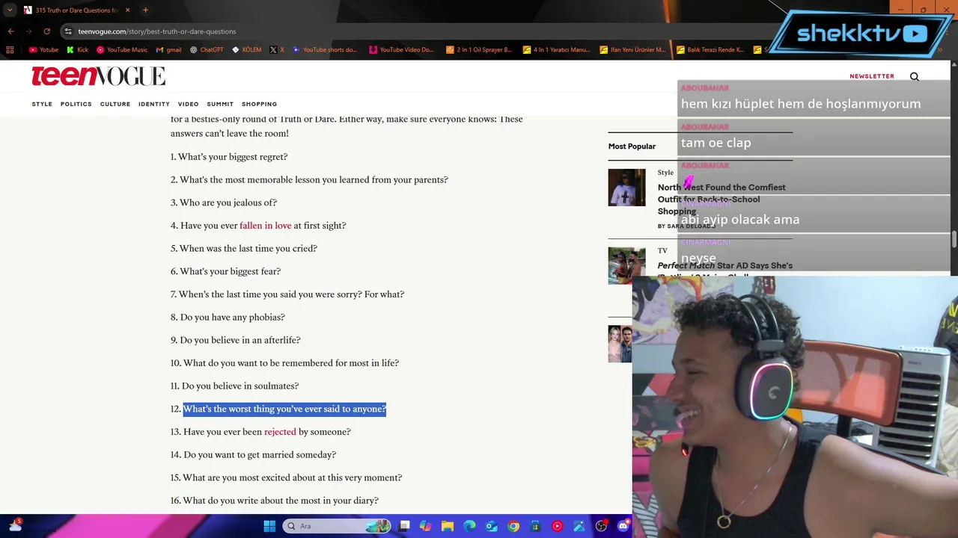
Task: Open the apps grid in bookmarks bar
Action: click(10, 50)
